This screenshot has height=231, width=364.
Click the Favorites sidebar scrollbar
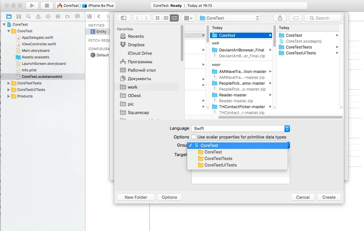tap(182, 44)
